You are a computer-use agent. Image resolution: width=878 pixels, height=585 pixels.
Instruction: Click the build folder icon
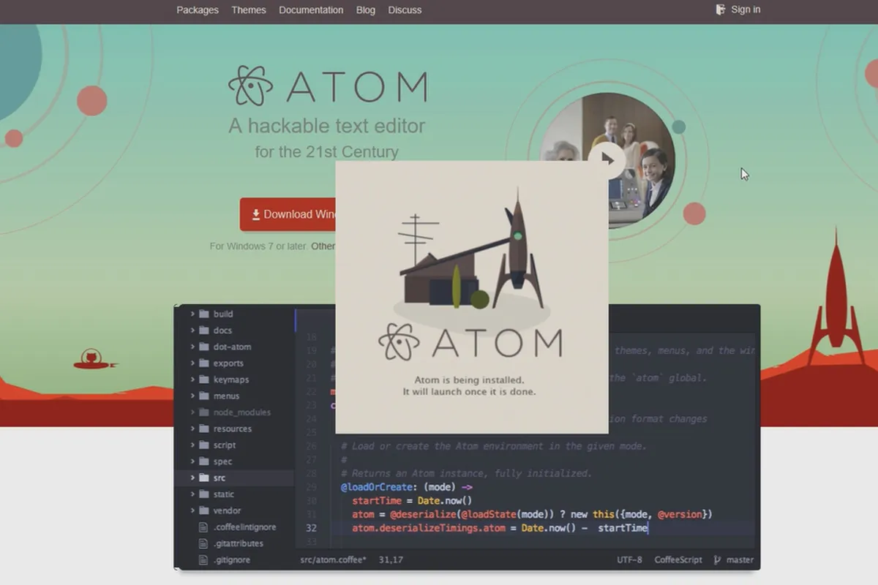click(x=203, y=314)
